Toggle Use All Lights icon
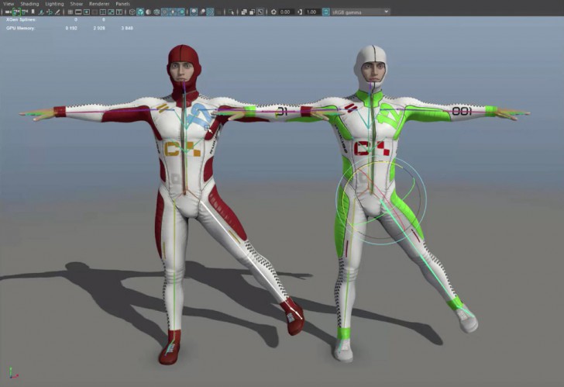Viewport: 564px width, 387px height. (173, 12)
